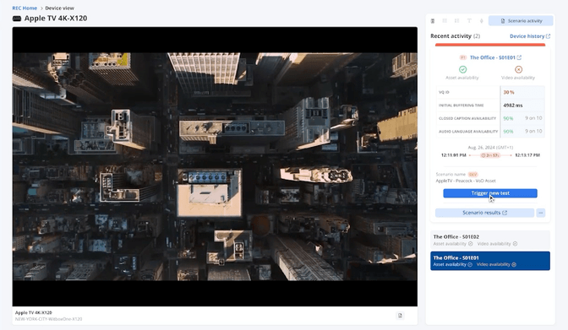Image resolution: width=568 pixels, height=330 pixels.
Task: Click the 12:13:17 PM end time
Action: pyautogui.click(x=527, y=155)
